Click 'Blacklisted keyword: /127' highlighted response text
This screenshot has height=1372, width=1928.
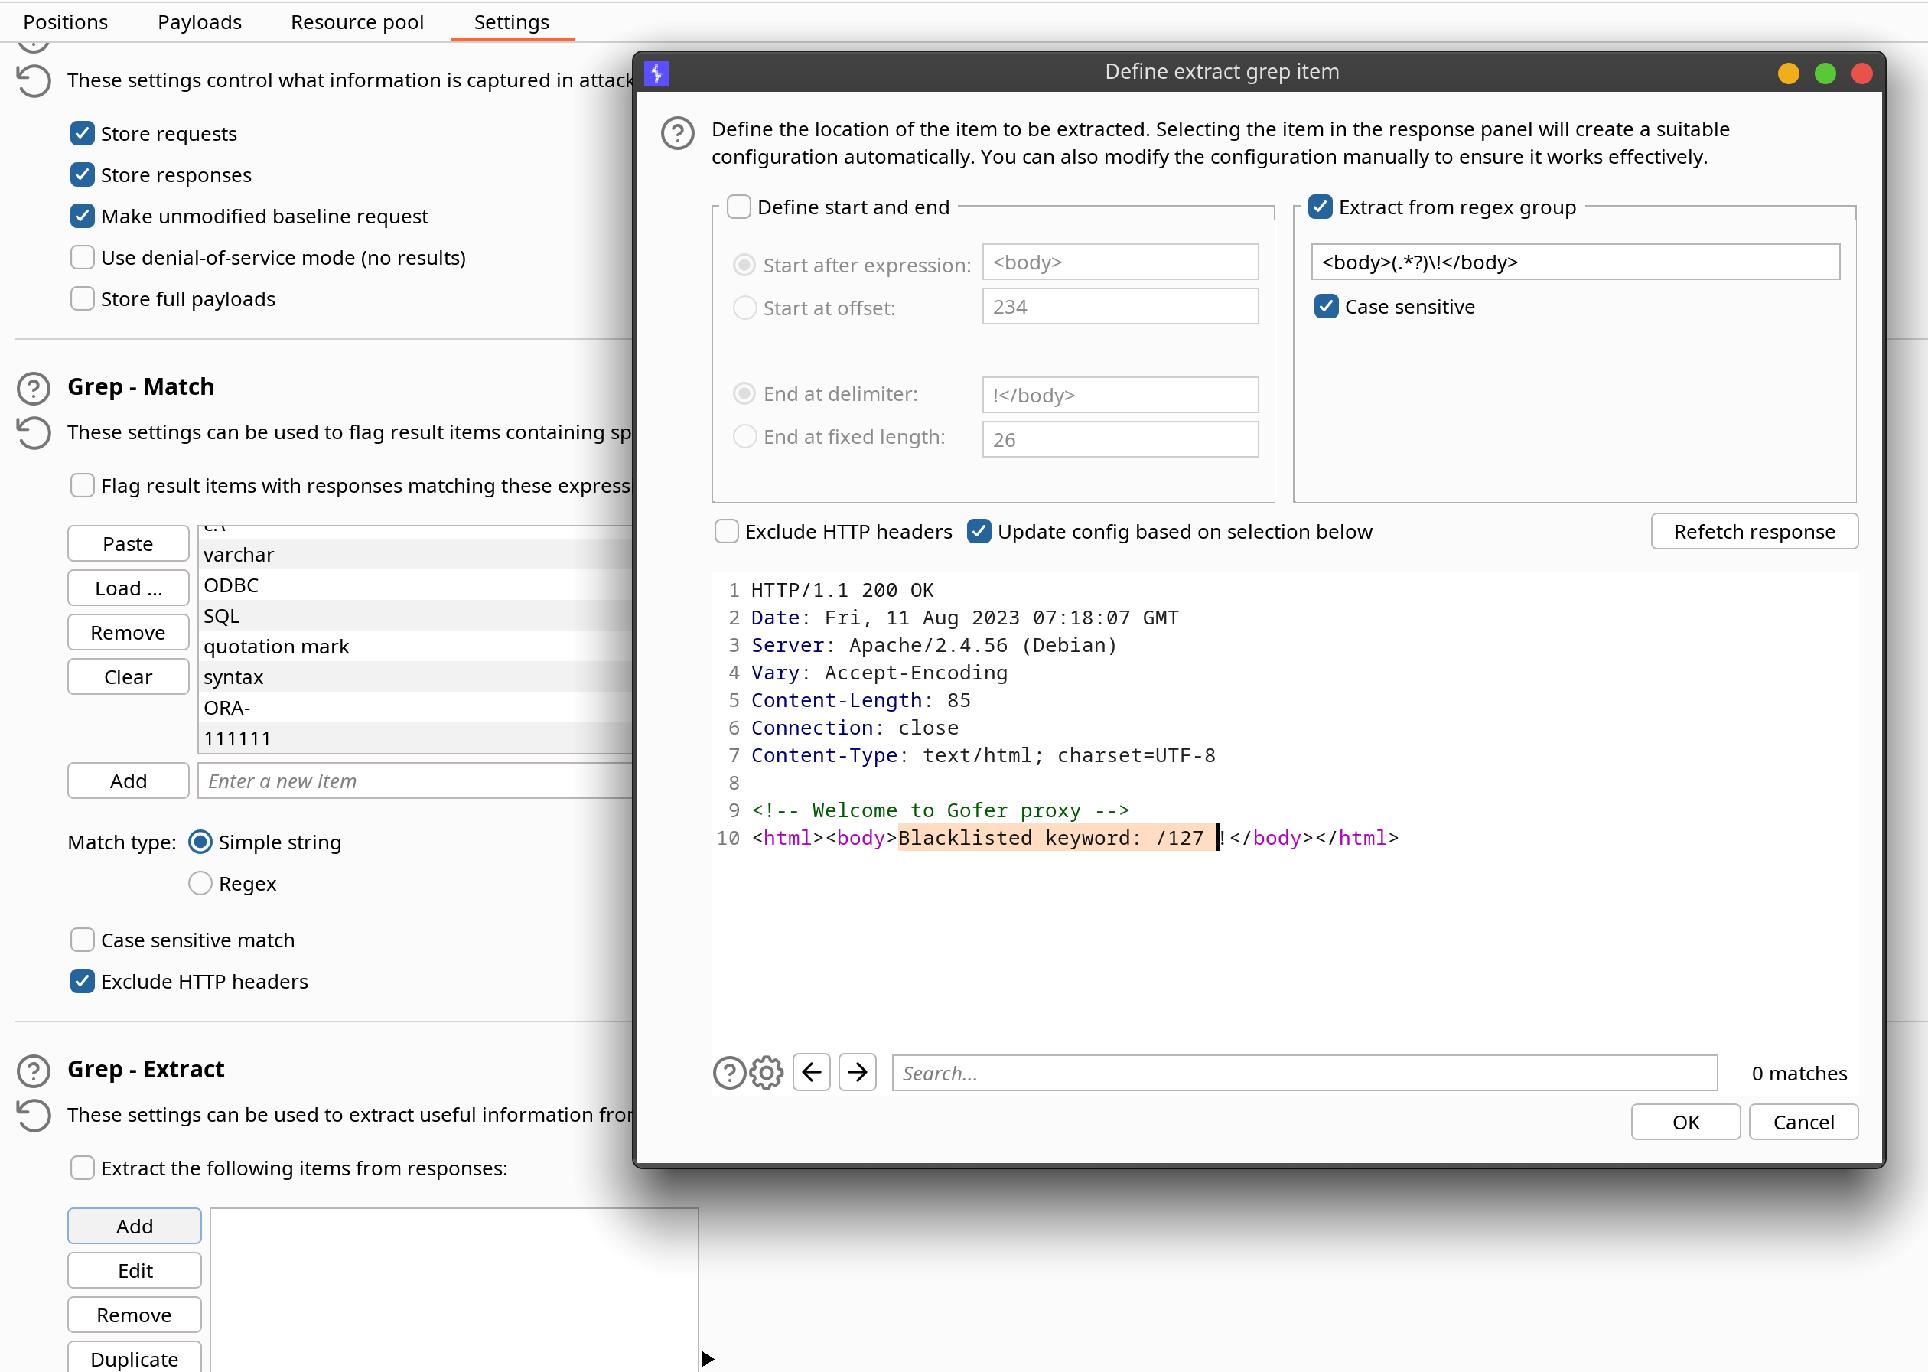tap(1057, 837)
